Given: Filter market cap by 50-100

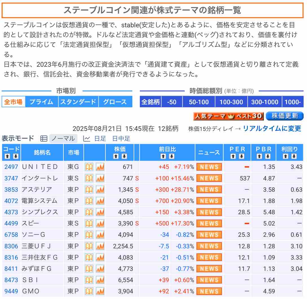Looking at the screenshot, I should pos(199,102).
